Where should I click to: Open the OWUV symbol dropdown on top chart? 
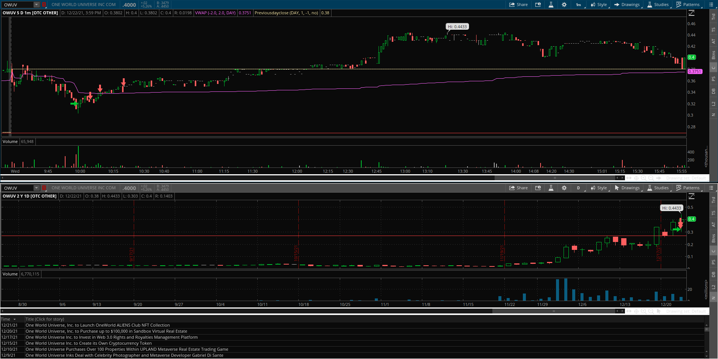tap(37, 5)
